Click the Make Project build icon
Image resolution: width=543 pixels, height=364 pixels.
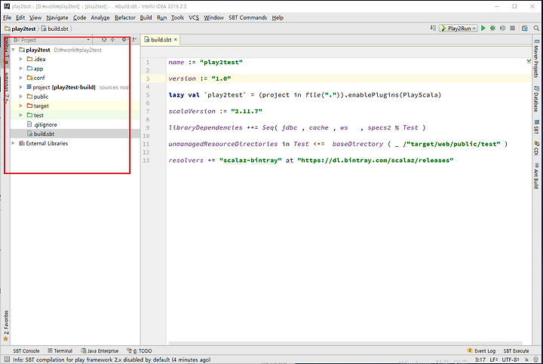click(x=433, y=28)
